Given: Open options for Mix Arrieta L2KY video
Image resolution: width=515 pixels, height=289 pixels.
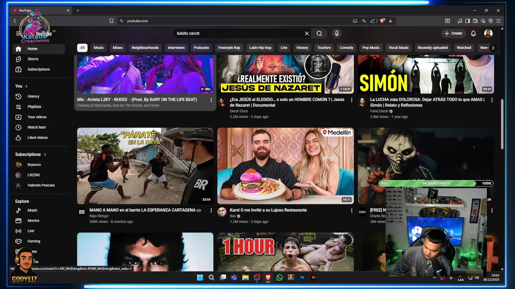Looking at the screenshot, I should [211, 100].
